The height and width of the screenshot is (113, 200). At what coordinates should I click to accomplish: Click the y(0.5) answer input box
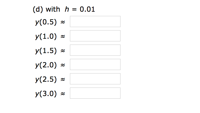[95, 21]
